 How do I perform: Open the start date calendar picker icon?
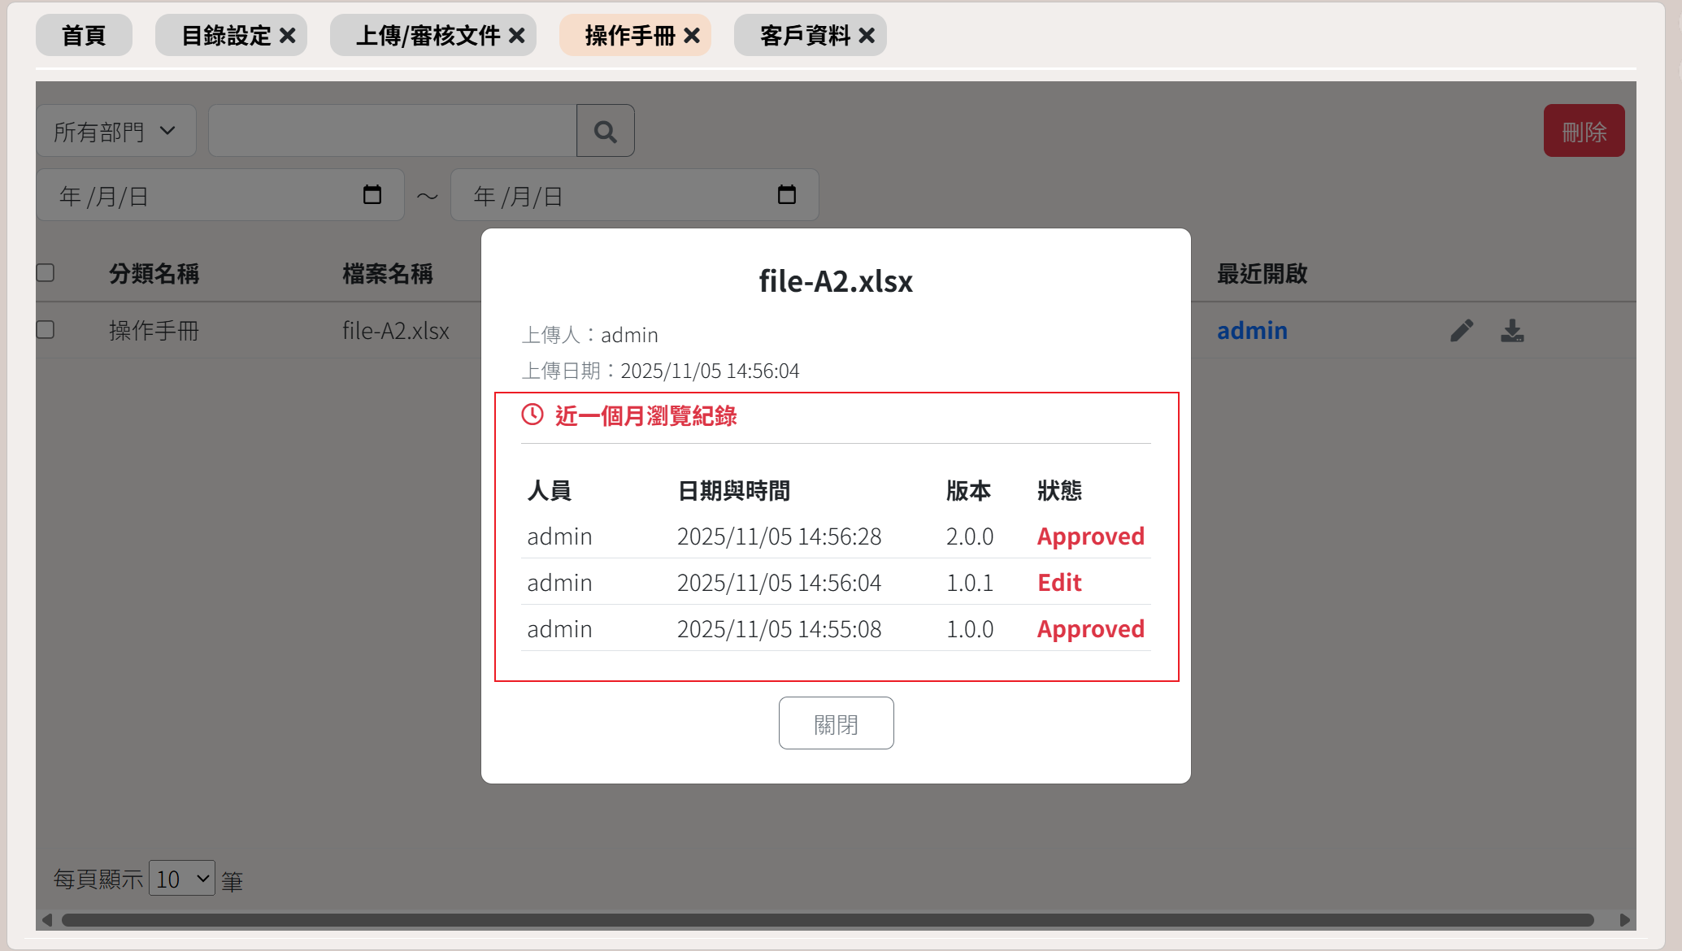point(372,195)
